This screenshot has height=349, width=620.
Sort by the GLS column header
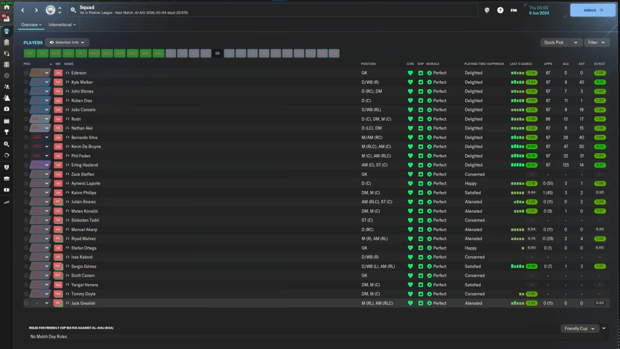[565, 64]
